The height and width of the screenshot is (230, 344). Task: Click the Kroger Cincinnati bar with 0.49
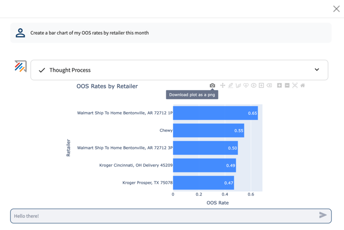coord(205,165)
